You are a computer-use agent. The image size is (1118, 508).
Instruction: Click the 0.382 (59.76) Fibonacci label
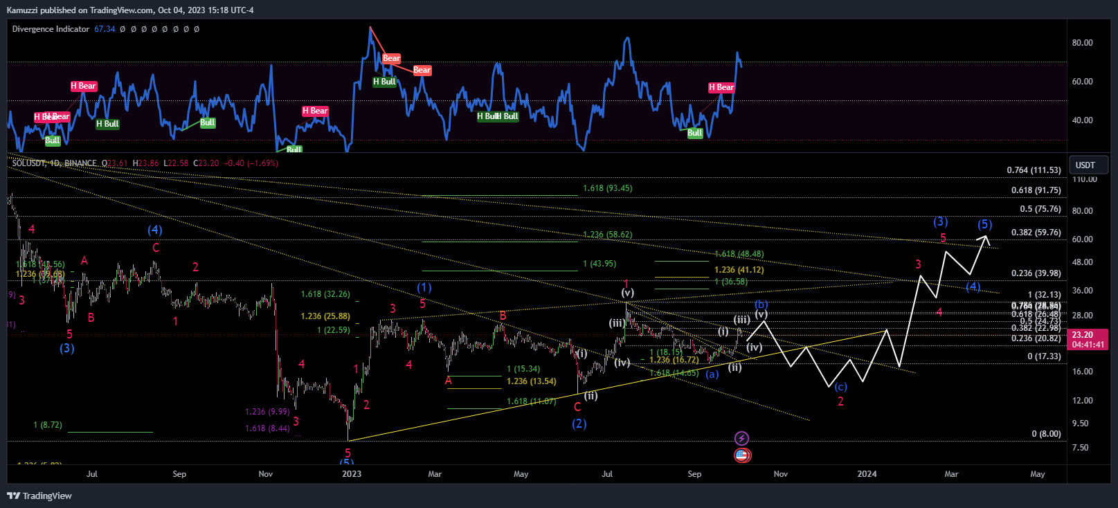pos(1036,233)
